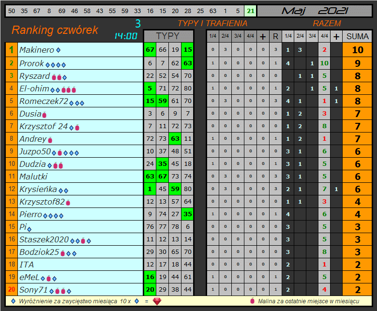Click eMeL's green pick 16
This screenshot has width=377, height=311.
click(x=150, y=277)
